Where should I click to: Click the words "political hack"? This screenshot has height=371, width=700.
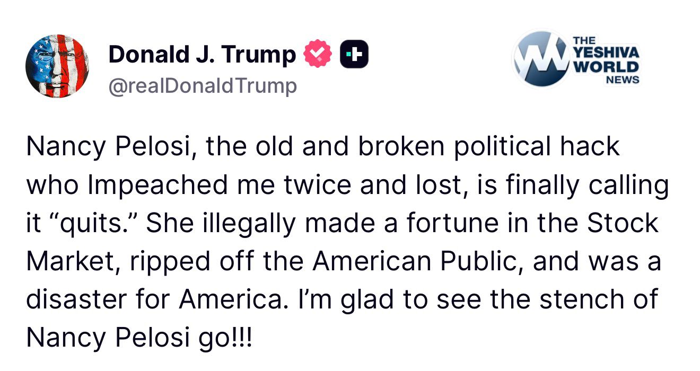pyautogui.click(x=536, y=147)
